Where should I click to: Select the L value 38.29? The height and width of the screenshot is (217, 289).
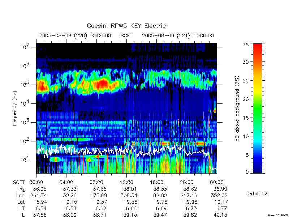click(x=70, y=215)
